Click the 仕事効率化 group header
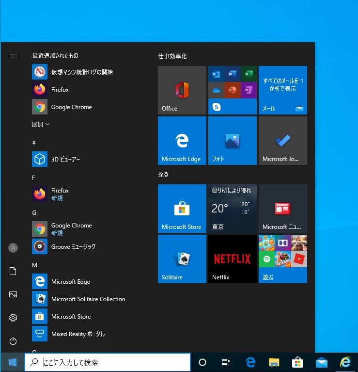The width and height of the screenshot is (358, 372). [172, 56]
